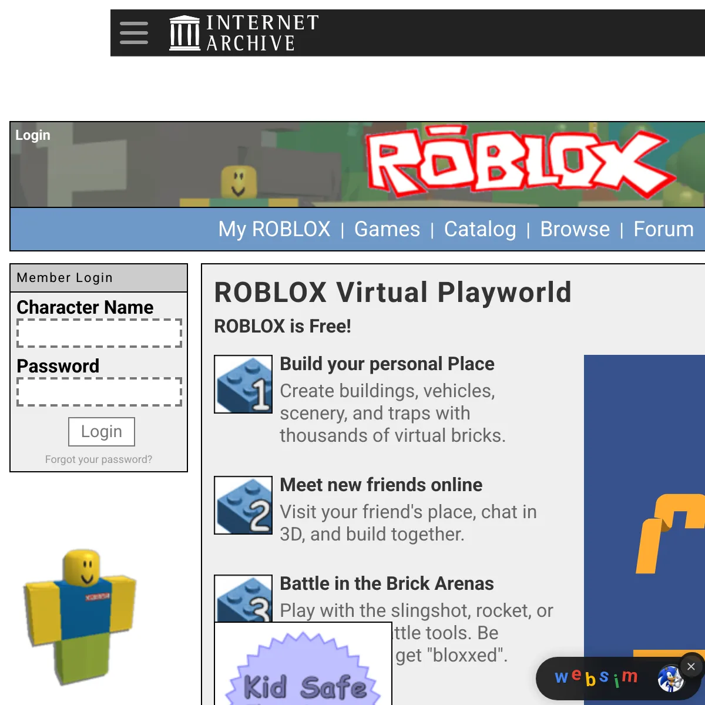Click the ROBLOX logo banner
This screenshot has height=705, width=705.
pos(520,161)
